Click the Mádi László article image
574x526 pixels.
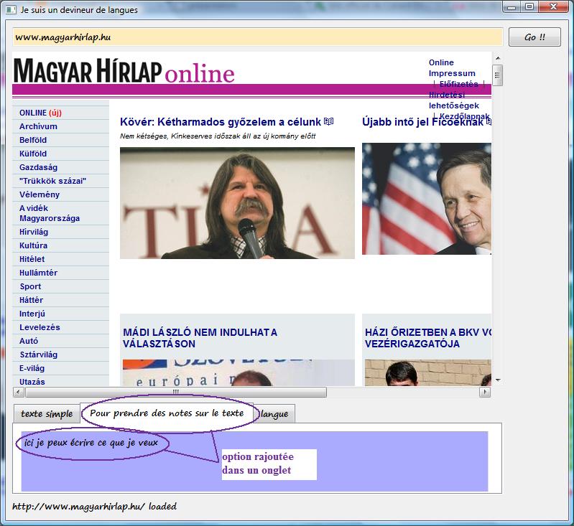[239, 372]
